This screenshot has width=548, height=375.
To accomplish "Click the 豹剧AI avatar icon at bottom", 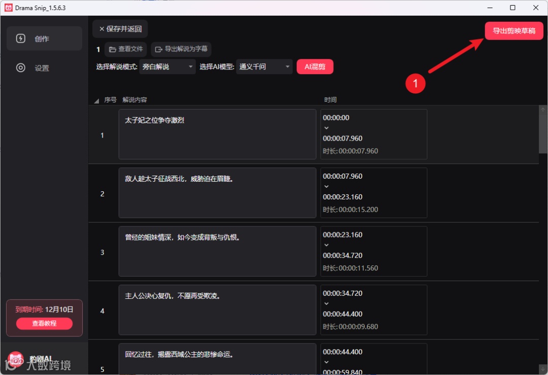I will pos(15,359).
